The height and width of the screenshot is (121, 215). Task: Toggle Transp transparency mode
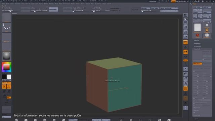(x=185, y=93)
